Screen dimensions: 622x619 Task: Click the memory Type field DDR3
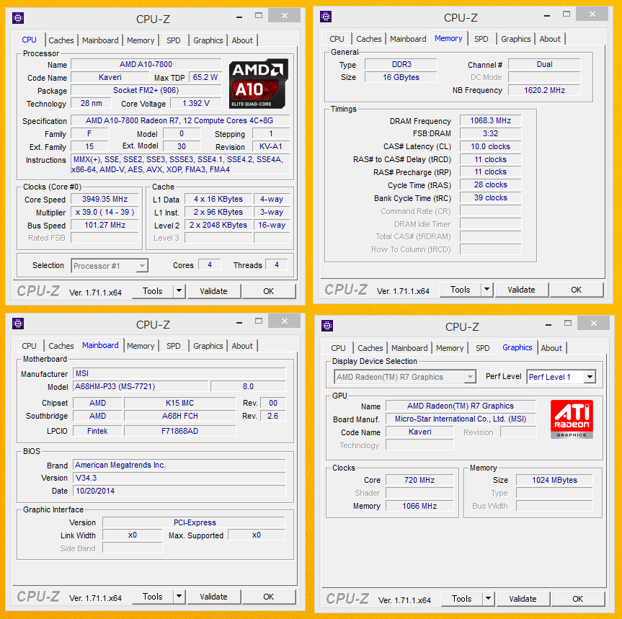tap(401, 64)
